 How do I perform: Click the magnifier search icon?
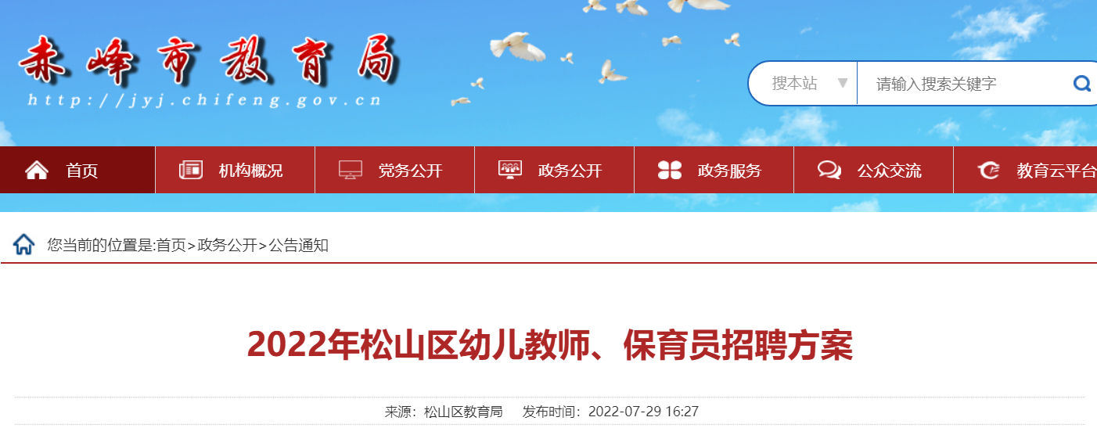click(x=1082, y=84)
